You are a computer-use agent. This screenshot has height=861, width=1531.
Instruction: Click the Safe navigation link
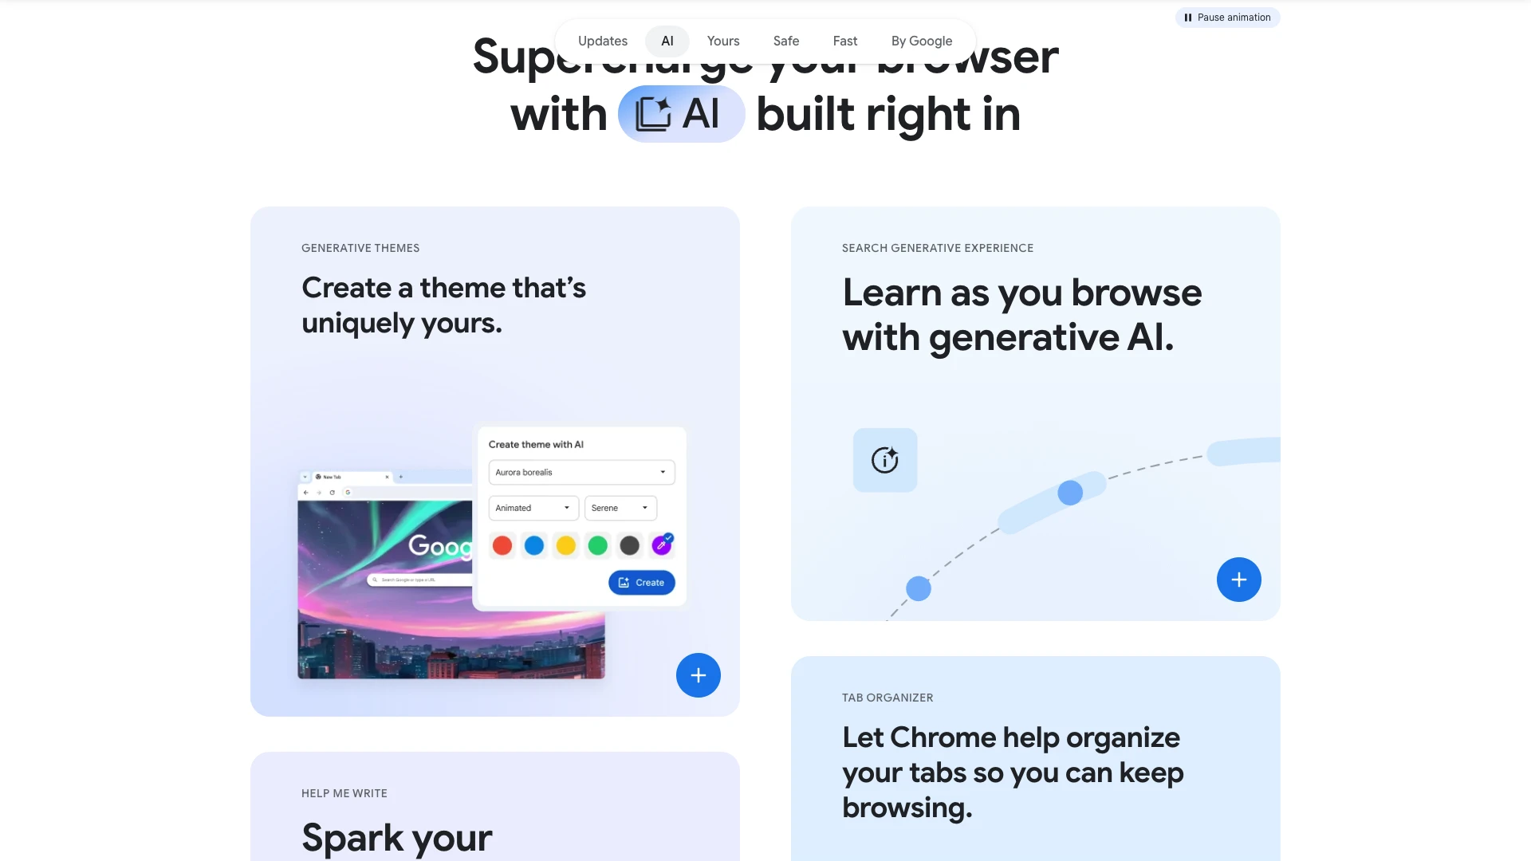click(786, 40)
